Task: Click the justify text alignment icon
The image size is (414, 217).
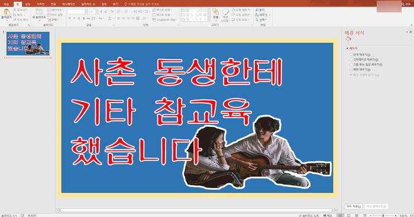Action: tap(133, 18)
